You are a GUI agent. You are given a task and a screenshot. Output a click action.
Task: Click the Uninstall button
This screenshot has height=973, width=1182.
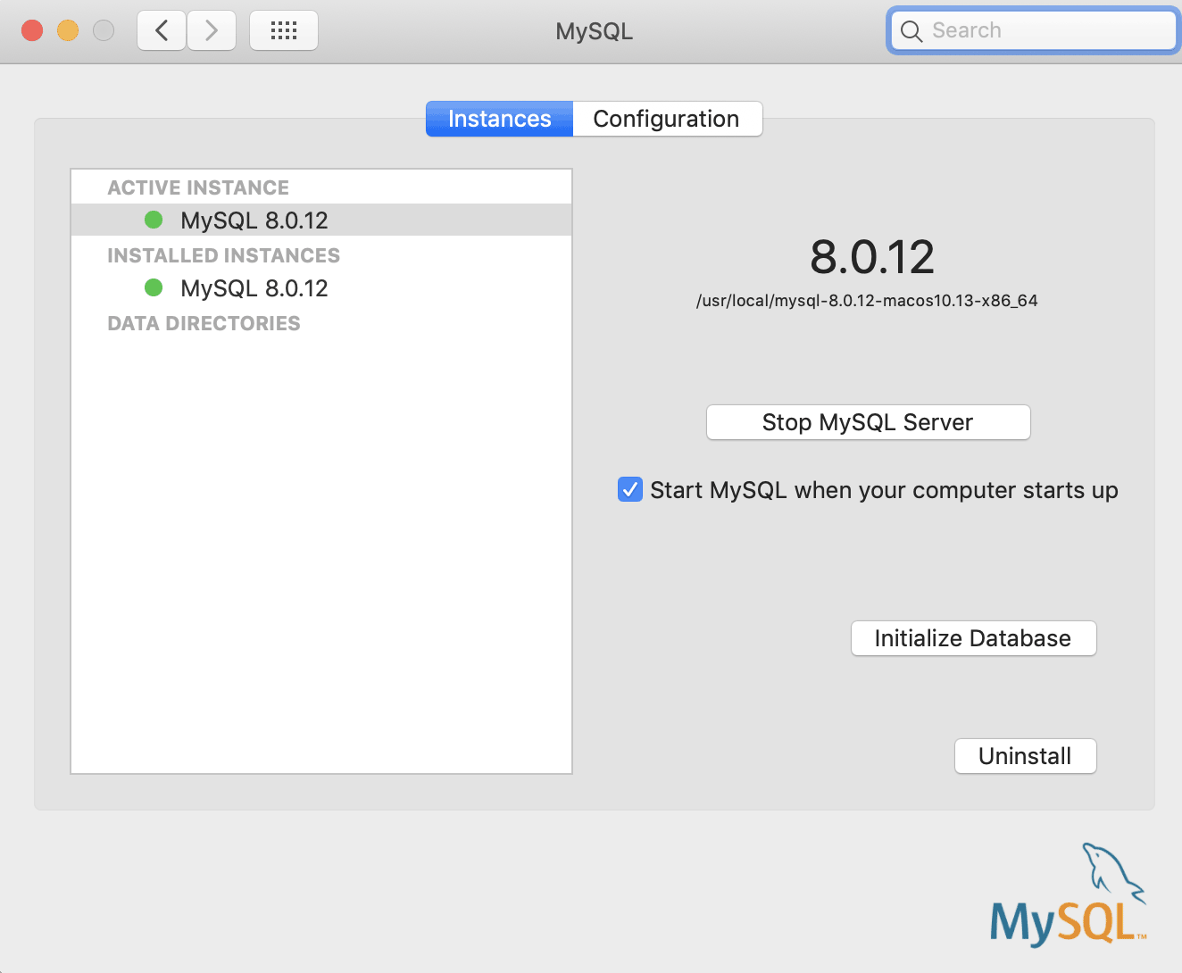click(x=1025, y=756)
